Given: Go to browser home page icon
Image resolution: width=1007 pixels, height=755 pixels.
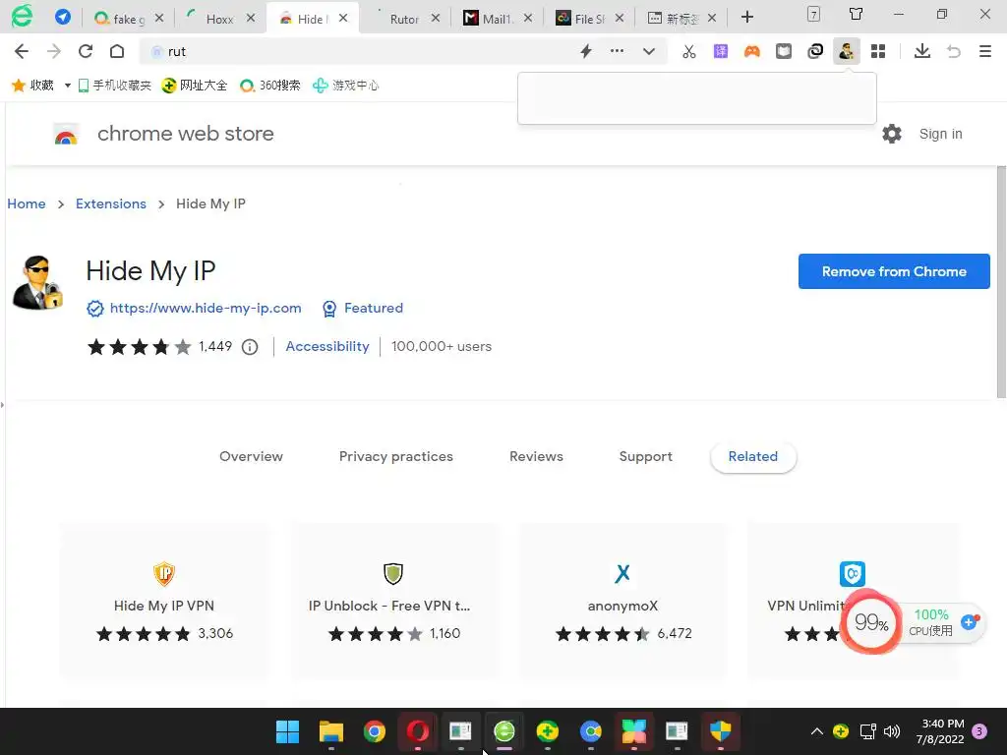Looking at the screenshot, I should pyautogui.click(x=117, y=51).
